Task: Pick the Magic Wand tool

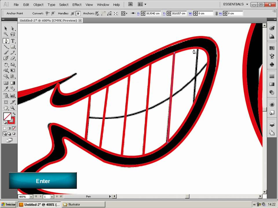Action: [6, 34]
